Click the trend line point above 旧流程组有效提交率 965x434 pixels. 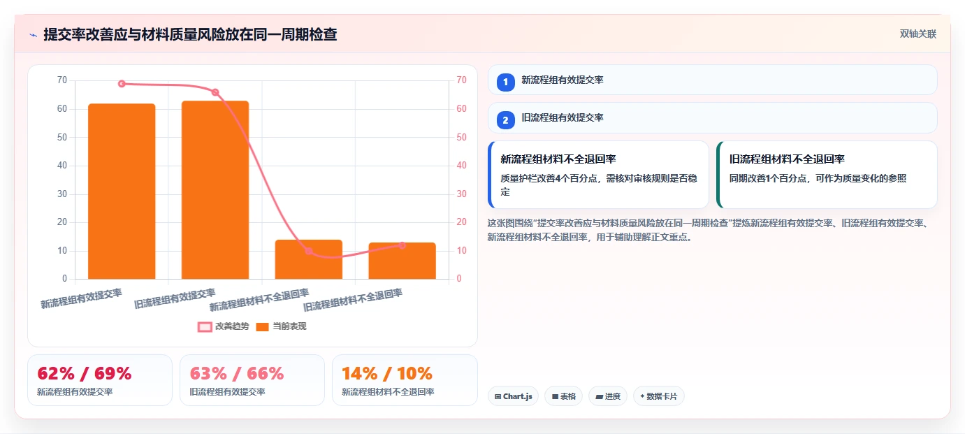pos(215,92)
